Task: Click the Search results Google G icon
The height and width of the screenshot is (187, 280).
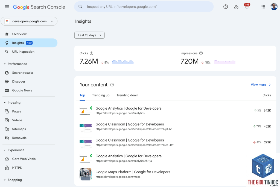Action: (7, 73)
